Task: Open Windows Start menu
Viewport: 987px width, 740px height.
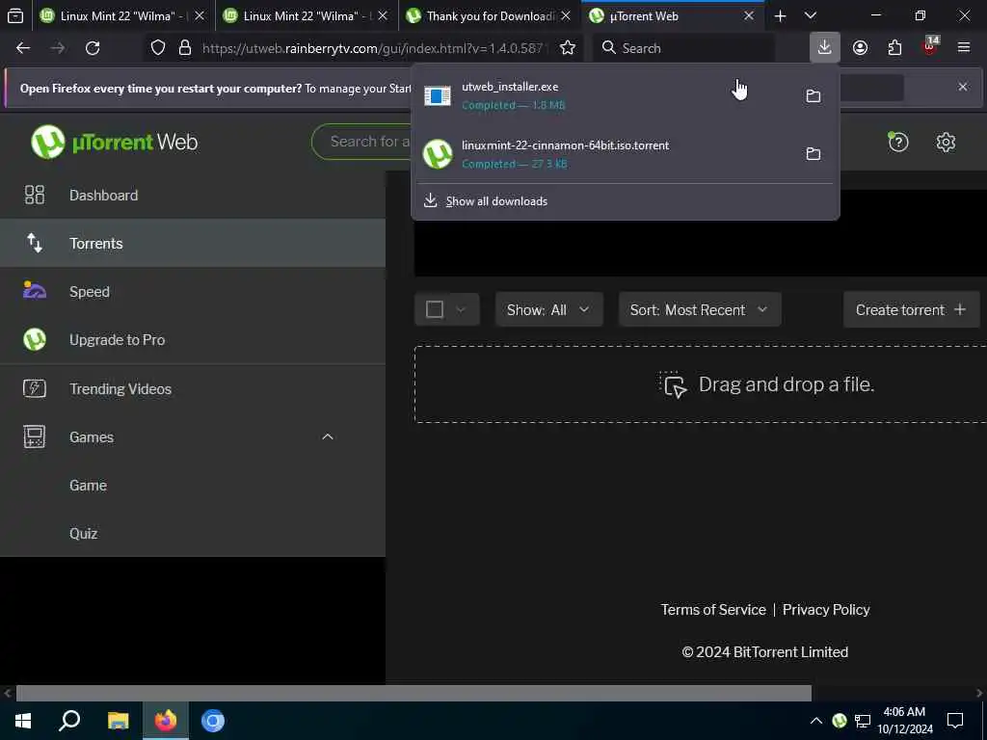Action: (x=23, y=721)
